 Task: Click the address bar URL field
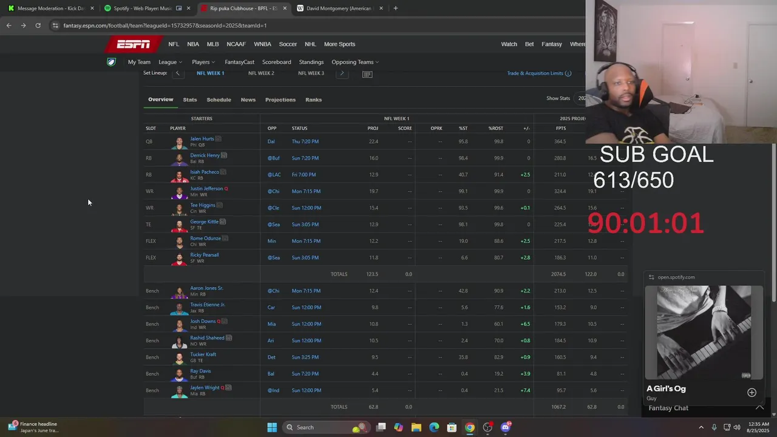tap(316, 25)
